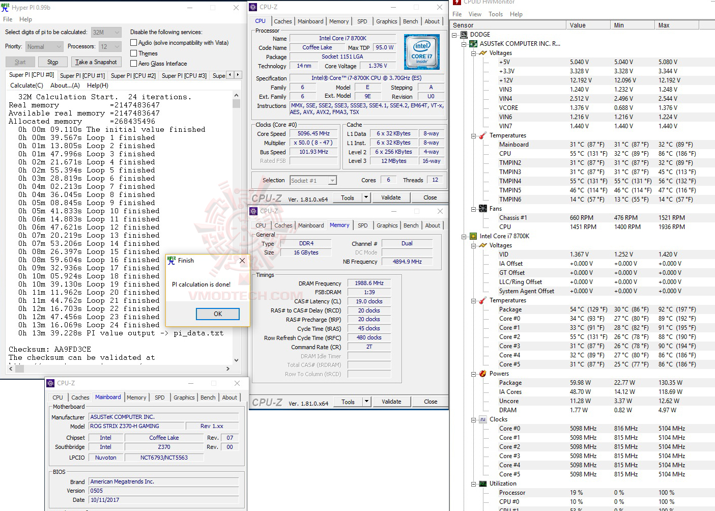Click the CPU-Z icon of the Memory window
Image resolution: width=715 pixels, height=511 pixels.
(x=253, y=211)
